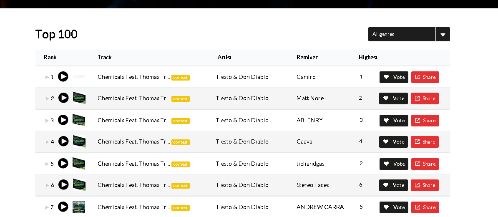Play the Caava remix track
The height and width of the screenshot is (217, 498).
63,141
